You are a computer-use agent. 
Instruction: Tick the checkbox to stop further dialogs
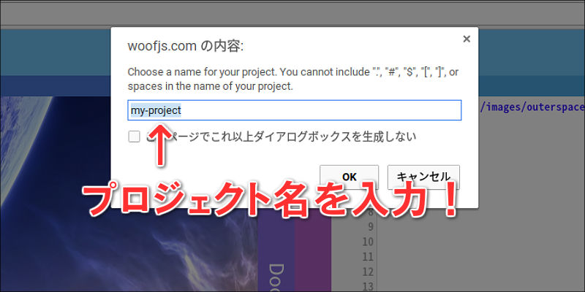(x=134, y=137)
